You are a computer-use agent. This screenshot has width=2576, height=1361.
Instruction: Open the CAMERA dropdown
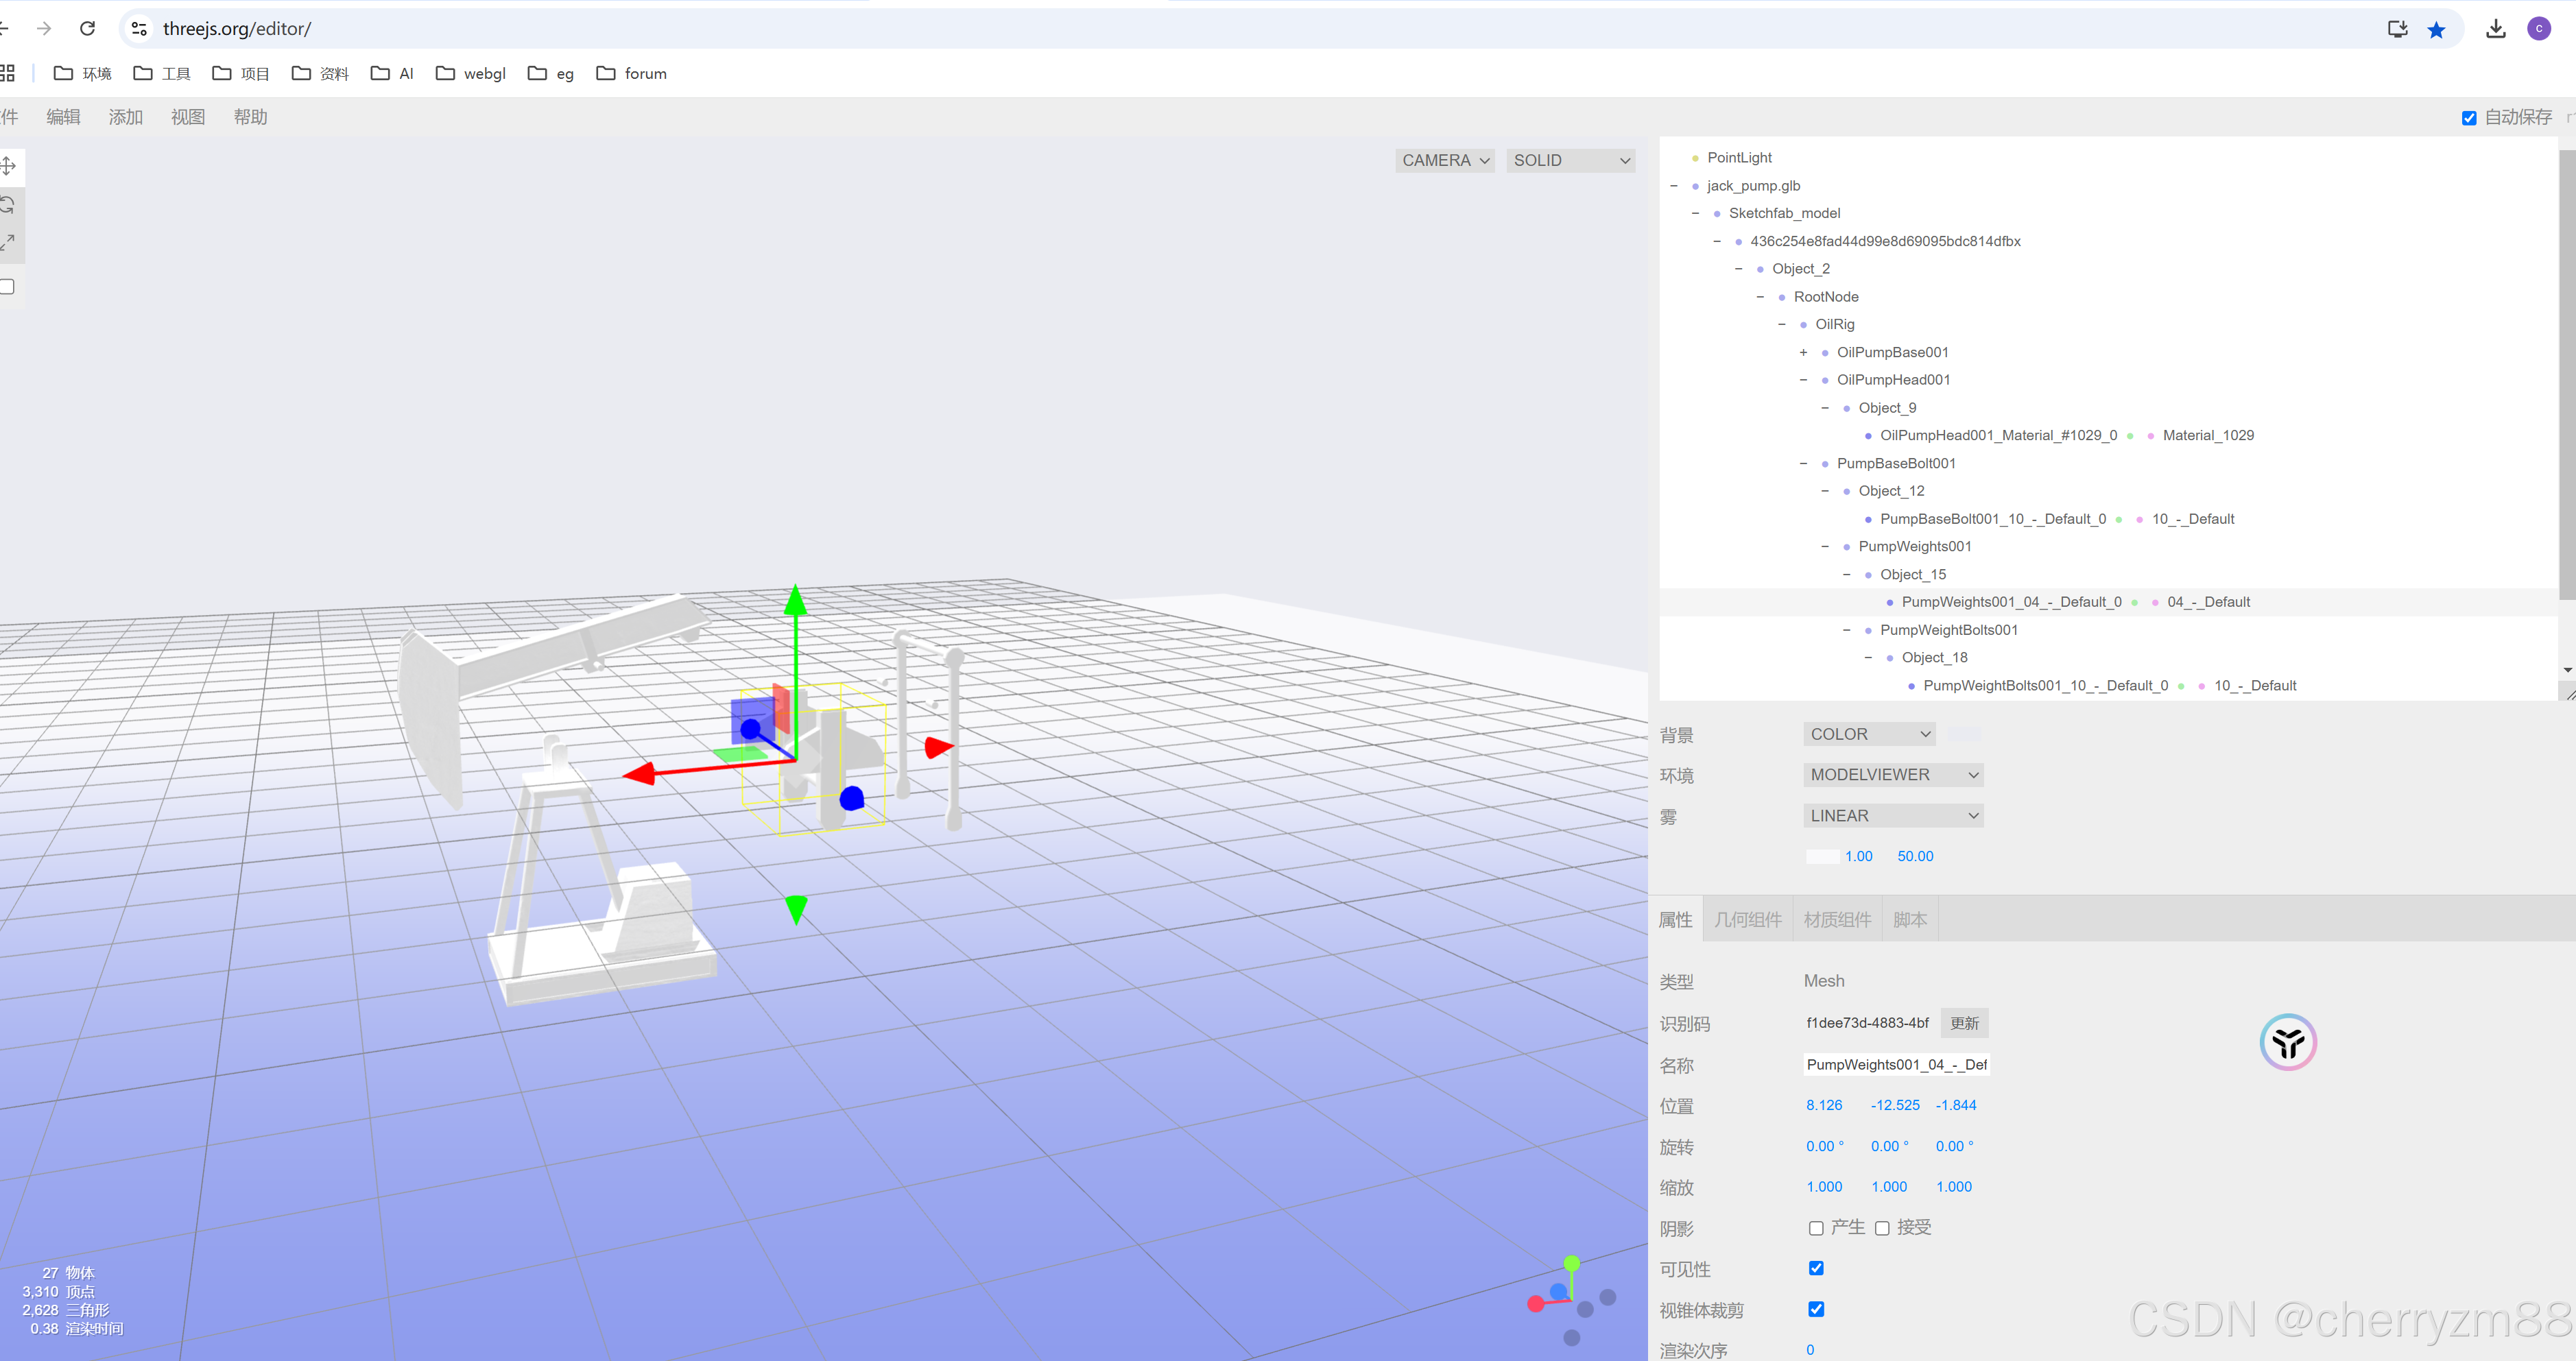point(1444,160)
